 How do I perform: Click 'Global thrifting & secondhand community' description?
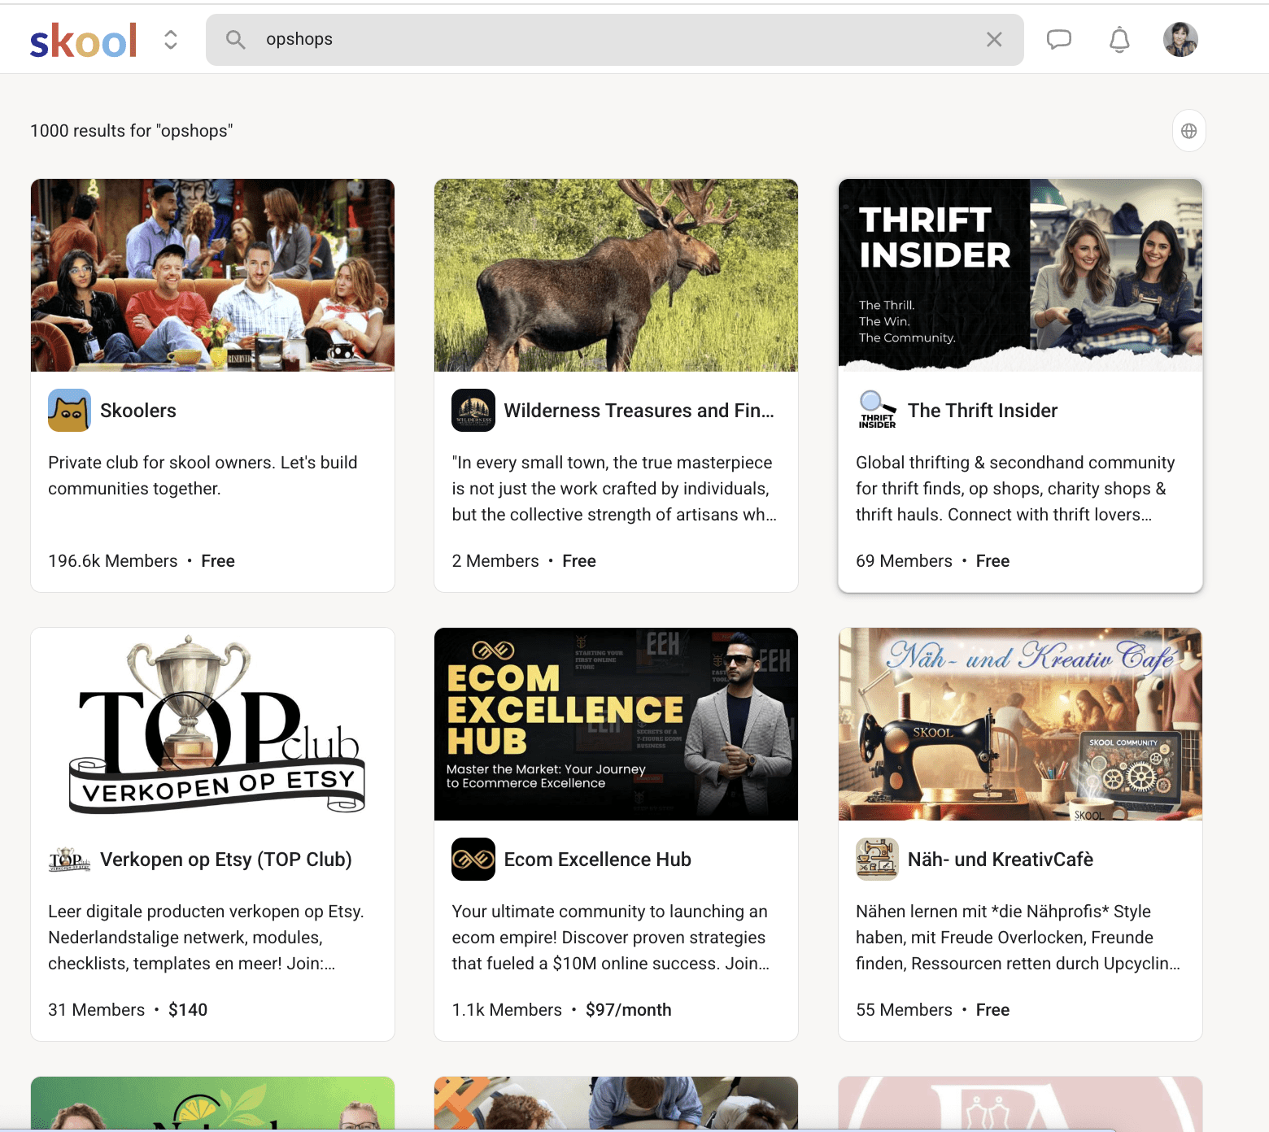pos(1015,489)
